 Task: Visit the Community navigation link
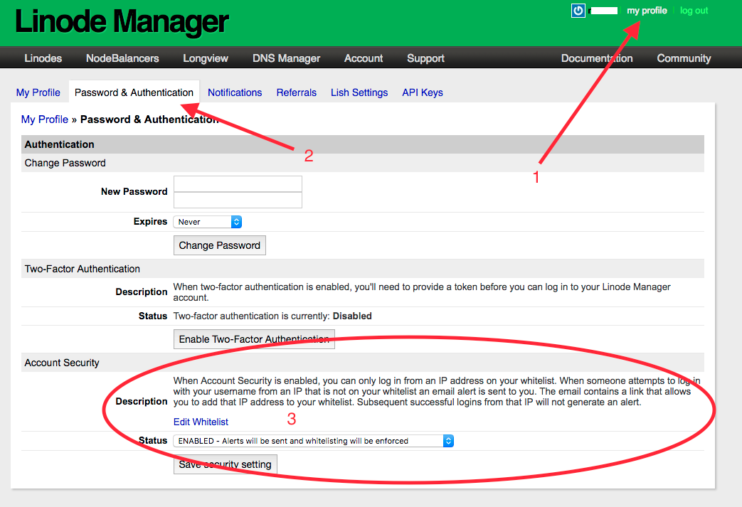pos(684,58)
